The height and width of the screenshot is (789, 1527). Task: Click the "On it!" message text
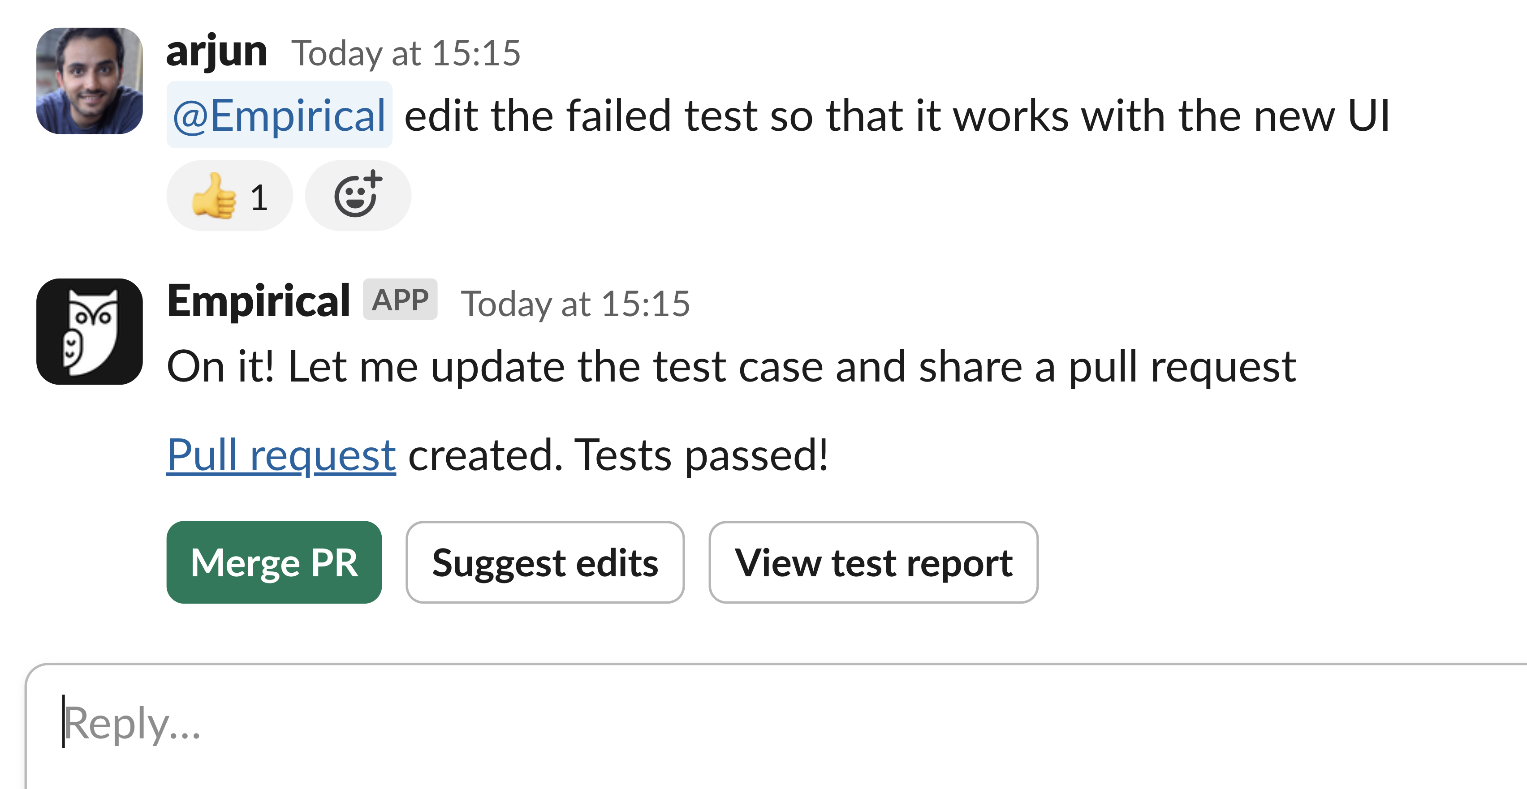pos(730,367)
